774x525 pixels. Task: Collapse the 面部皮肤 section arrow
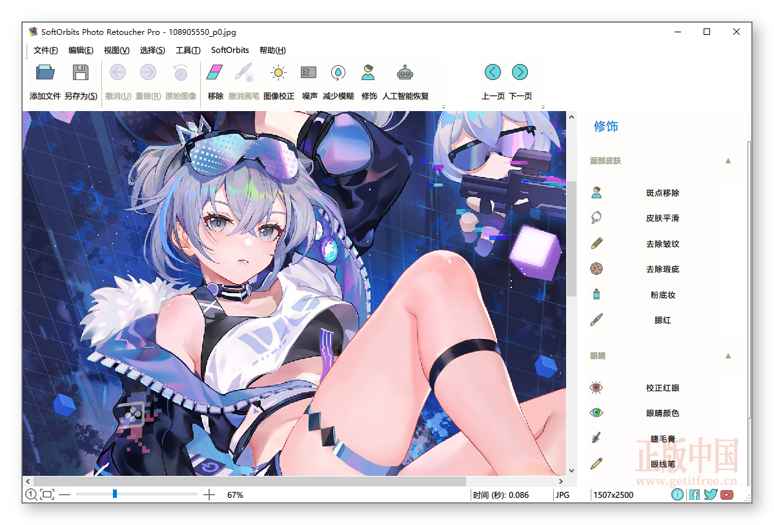tap(728, 161)
